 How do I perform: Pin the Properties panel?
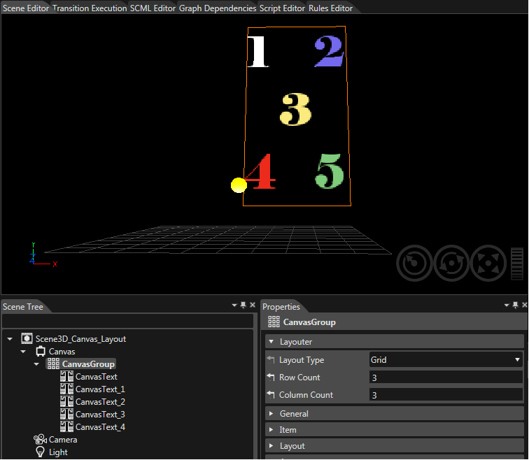515,305
